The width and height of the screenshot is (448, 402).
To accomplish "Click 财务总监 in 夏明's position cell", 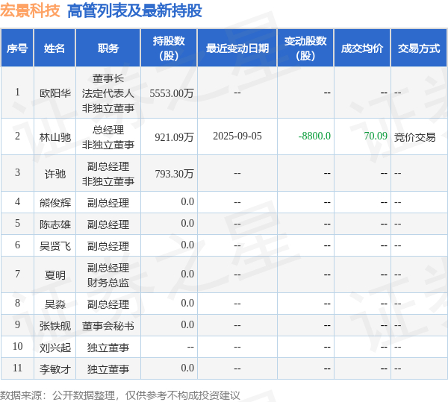I will 108,283.
